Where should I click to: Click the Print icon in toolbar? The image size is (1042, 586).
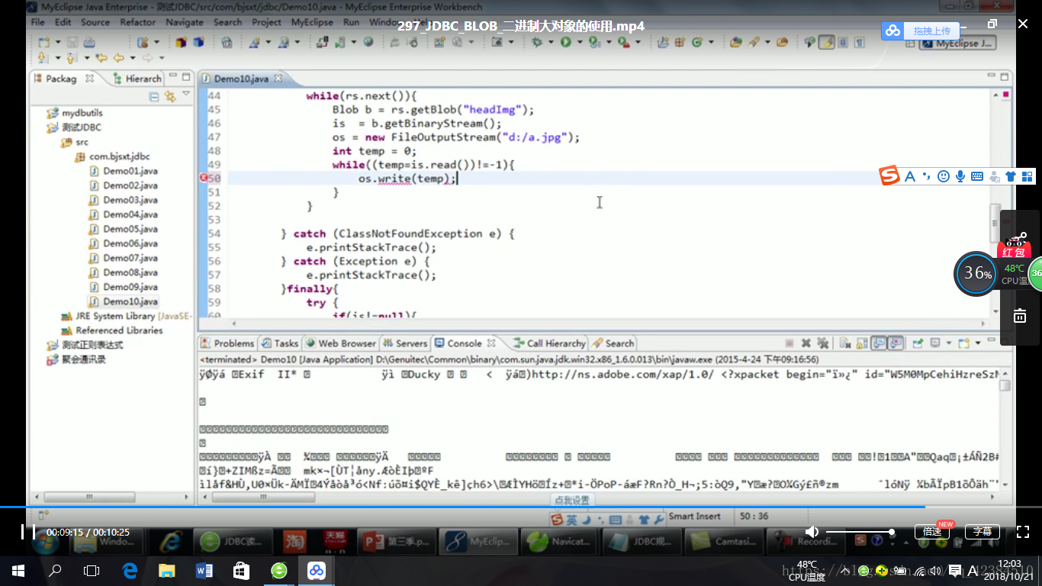pyautogui.click(x=89, y=42)
